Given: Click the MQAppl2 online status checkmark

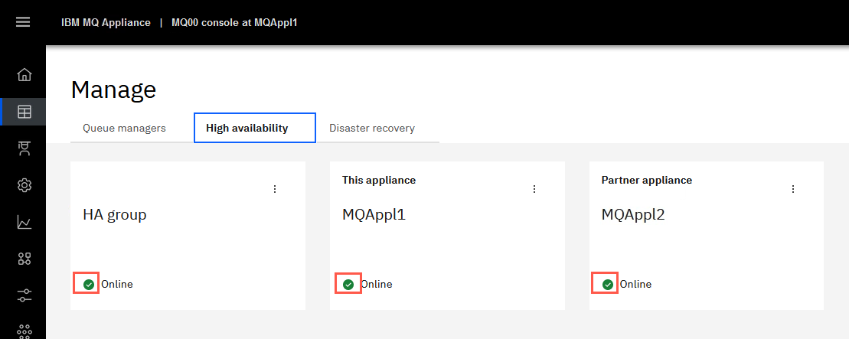Looking at the screenshot, I should pyautogui.click(x=608, y=285).
